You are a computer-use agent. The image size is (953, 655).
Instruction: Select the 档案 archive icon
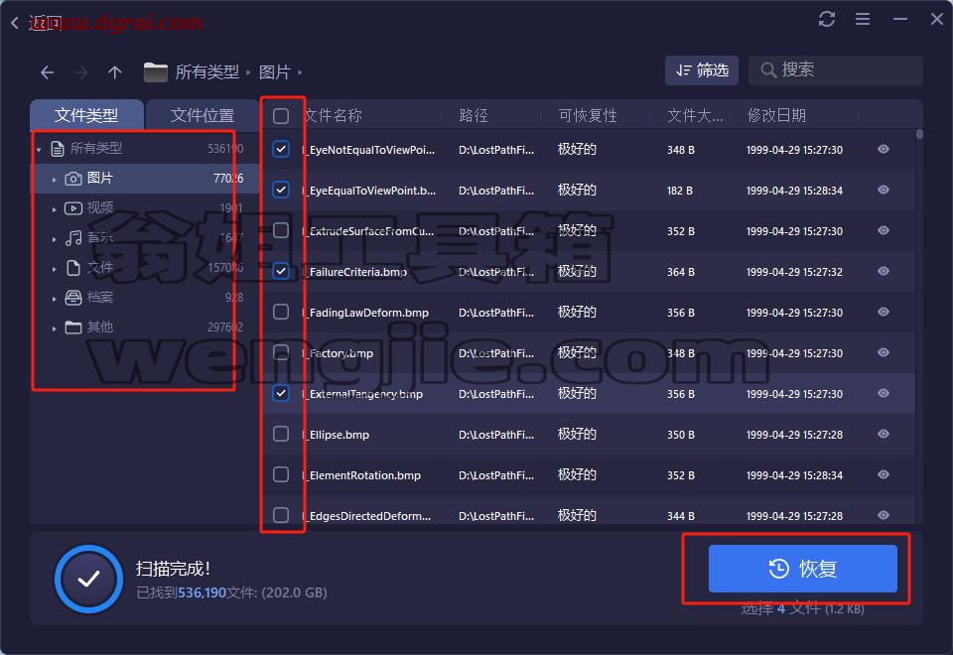click(x=72, y=297)
